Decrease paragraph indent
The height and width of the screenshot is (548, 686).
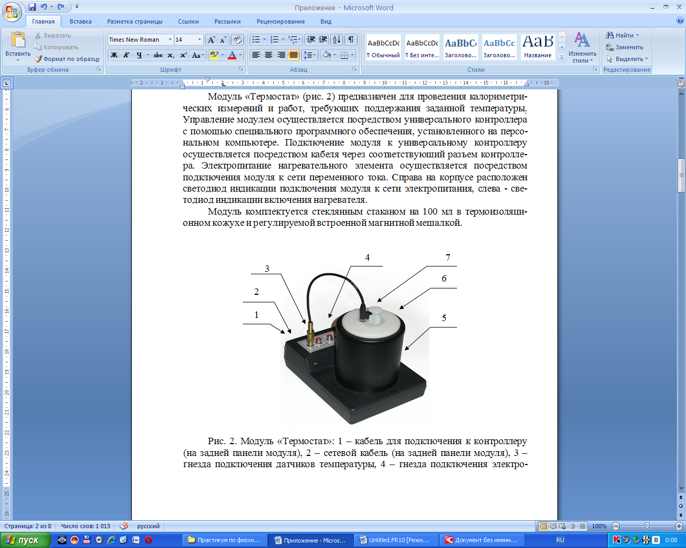(x=311, y=40)
